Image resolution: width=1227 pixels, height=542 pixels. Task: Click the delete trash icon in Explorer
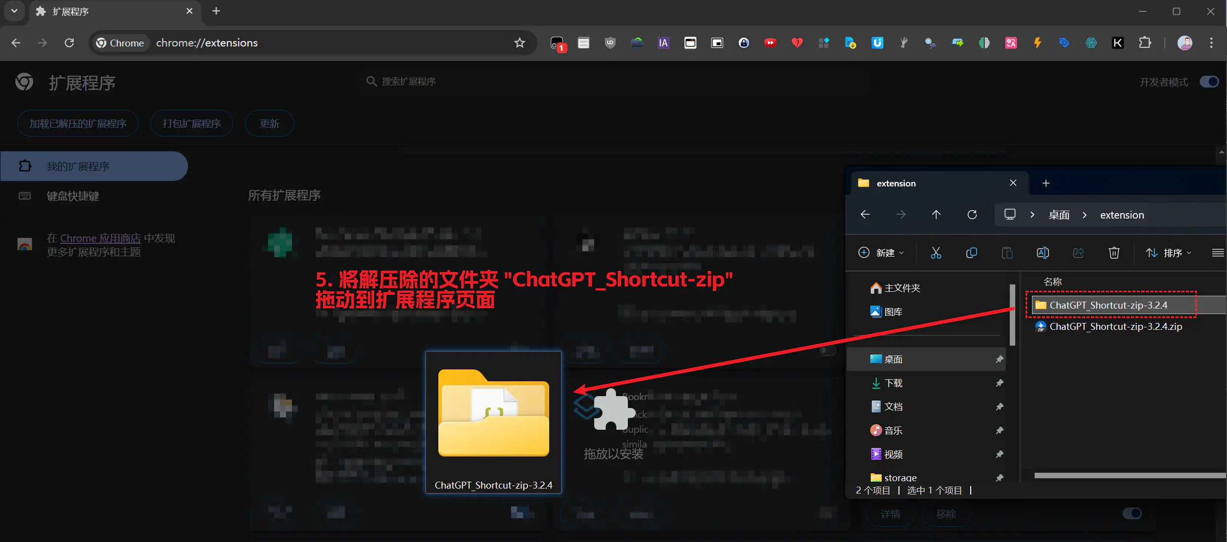point(1114,253)
